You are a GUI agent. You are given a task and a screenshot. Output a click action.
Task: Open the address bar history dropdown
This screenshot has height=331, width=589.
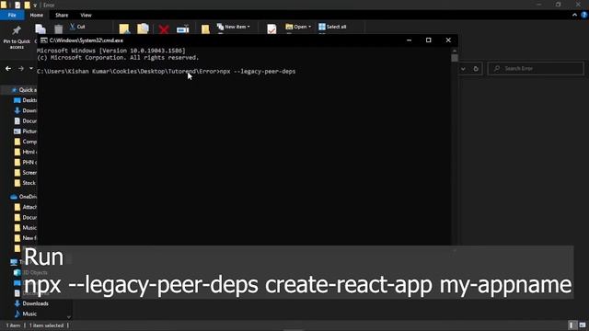(463, 69)
